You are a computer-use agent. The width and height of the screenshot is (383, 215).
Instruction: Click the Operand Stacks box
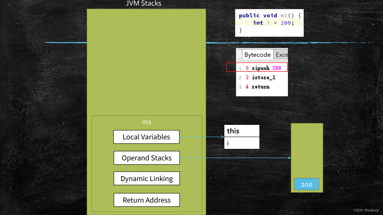coord(147,158)
